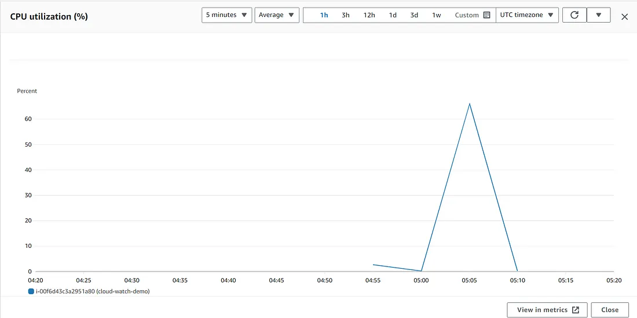Toggle the i-00f6d43c3a2951a80 legend color swatch
Viewport: 637px width, 318px height.
point(31,291)
